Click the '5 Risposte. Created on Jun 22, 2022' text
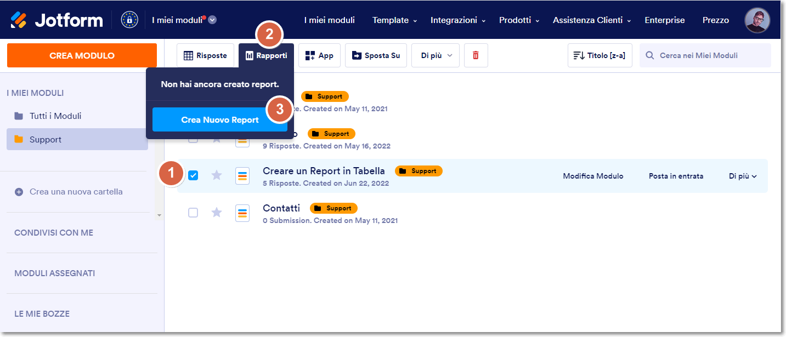786x337 pixels. pyautogui.click(x=326, y=183)
